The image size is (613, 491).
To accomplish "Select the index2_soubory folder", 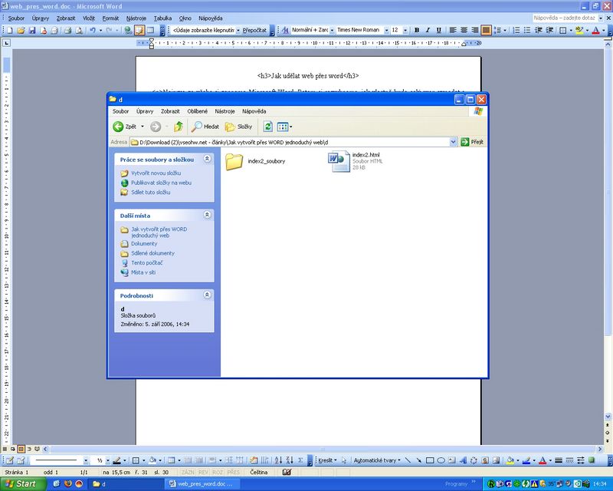I will pos(255,161).
